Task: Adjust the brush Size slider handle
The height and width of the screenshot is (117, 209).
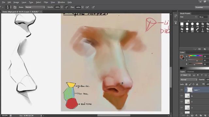Action: tap(188, 21)
